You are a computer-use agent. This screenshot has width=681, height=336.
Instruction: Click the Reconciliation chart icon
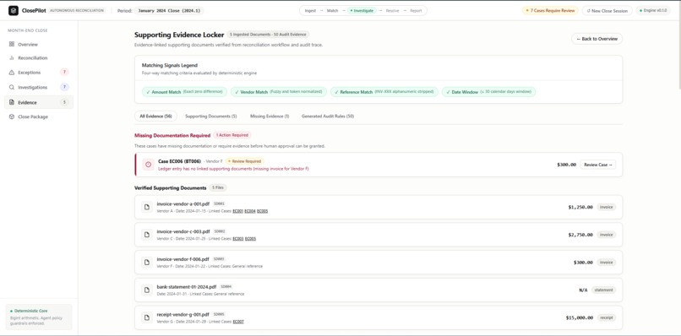[x=12, y=57]
